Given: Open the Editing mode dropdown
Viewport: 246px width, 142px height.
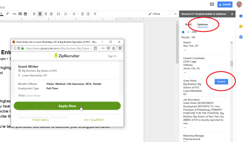Looking at the screenshot, I should click(x=160, y=14).
